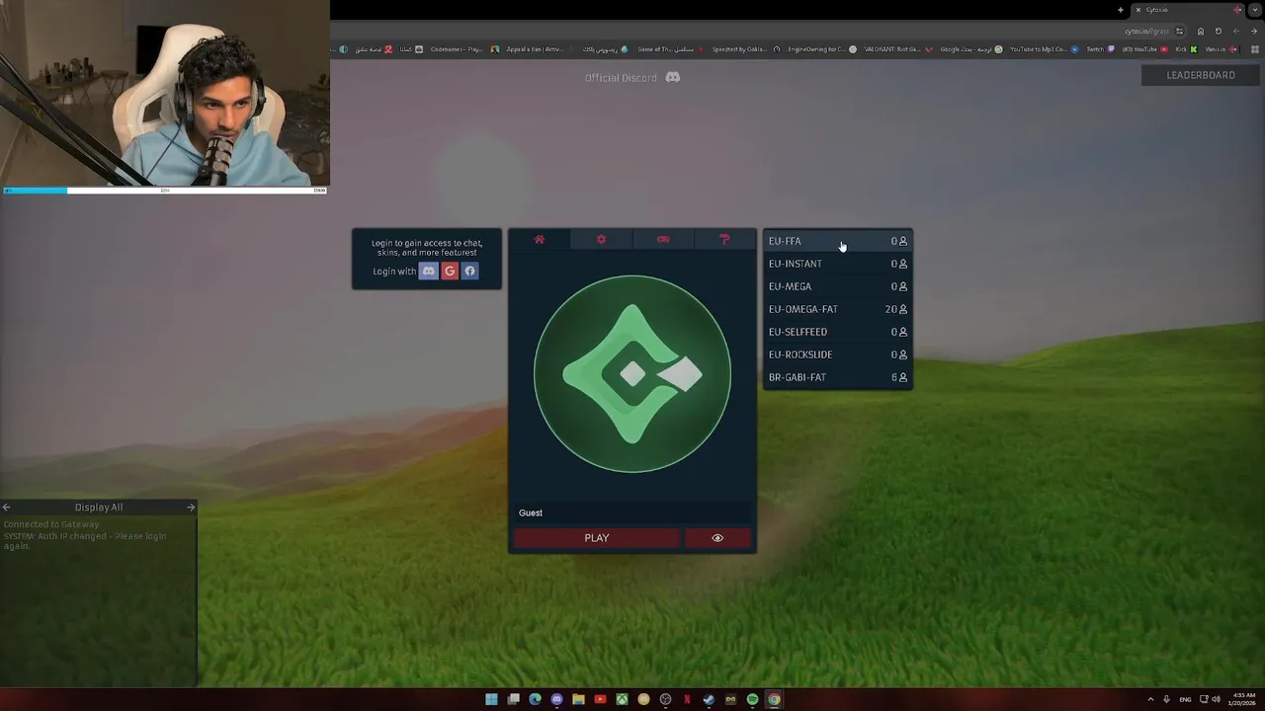Open Task View in taskbar
Image resolution: width=1265 pixels, height=711 pixels.
click(513, 699)
